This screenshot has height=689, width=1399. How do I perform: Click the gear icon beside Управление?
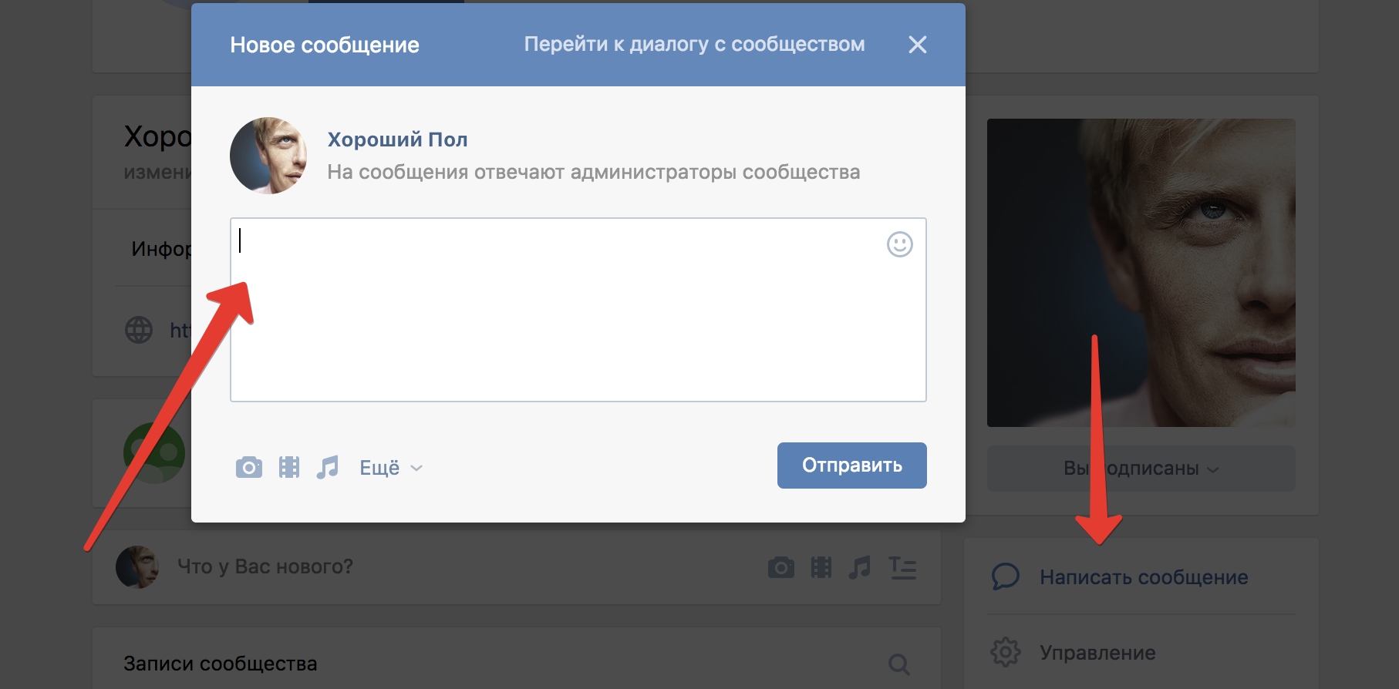pos(1006,652)
